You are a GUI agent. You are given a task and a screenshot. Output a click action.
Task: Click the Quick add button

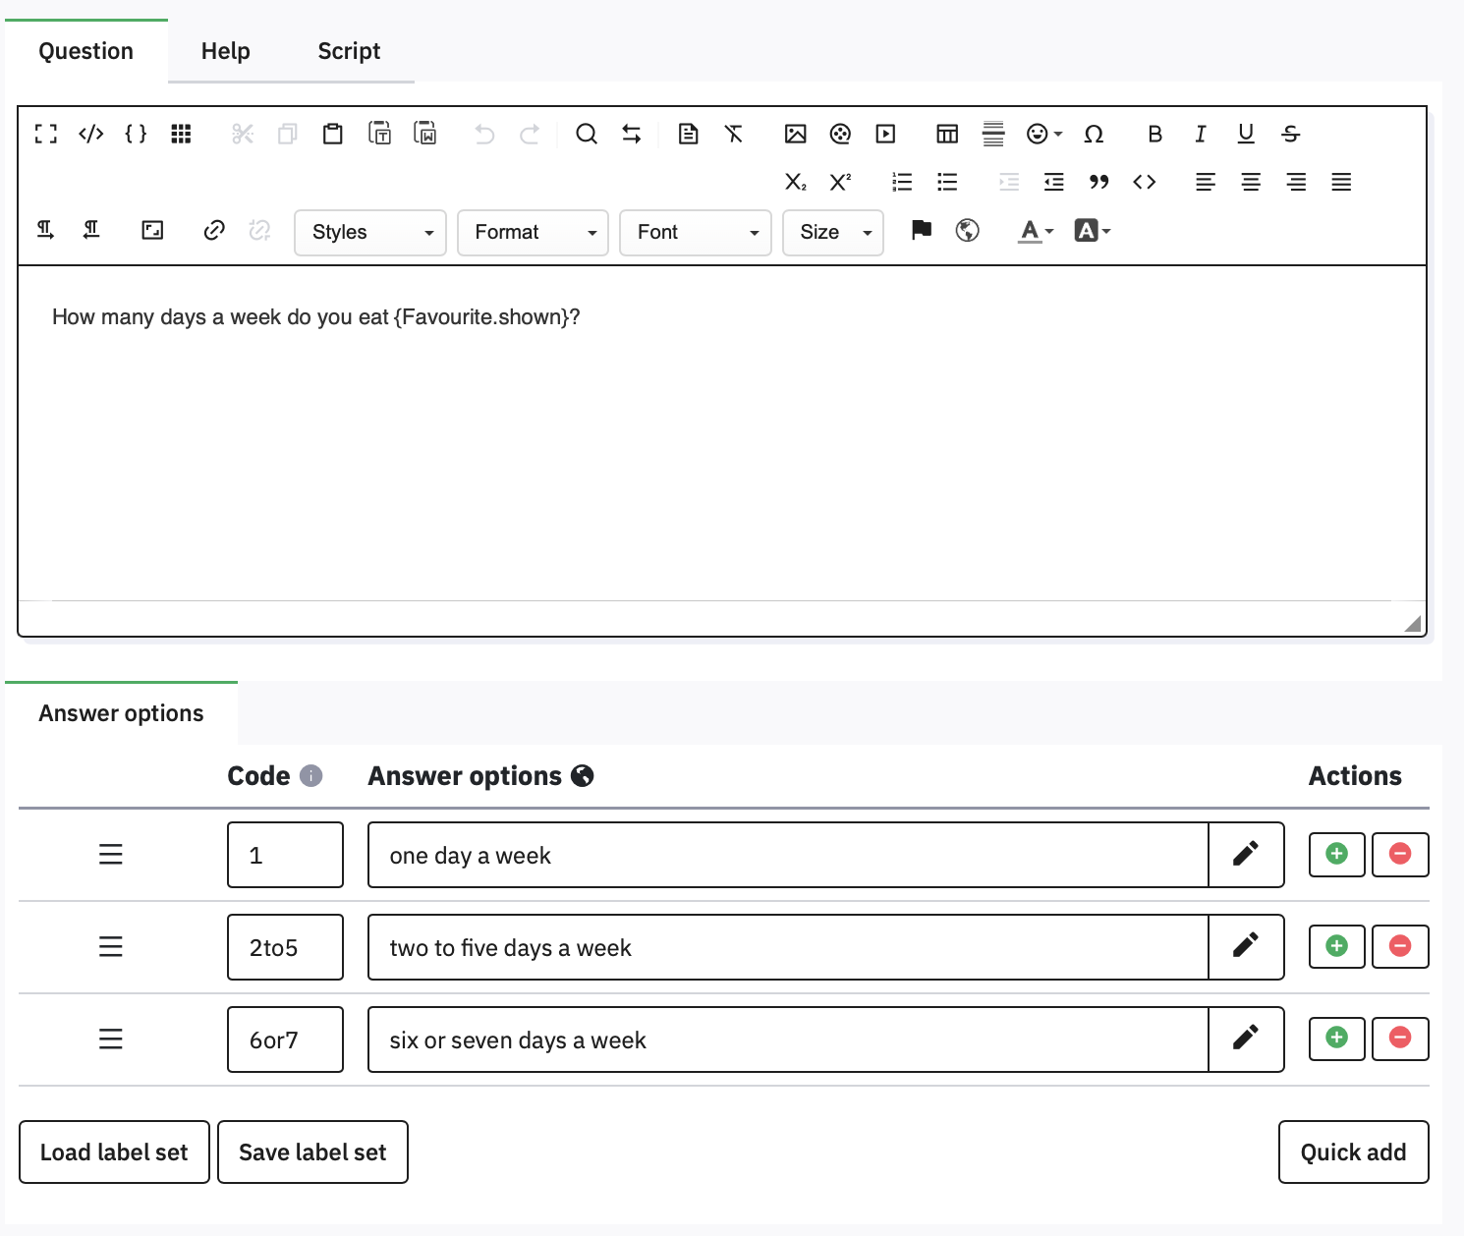(x=1353, y=1152)
